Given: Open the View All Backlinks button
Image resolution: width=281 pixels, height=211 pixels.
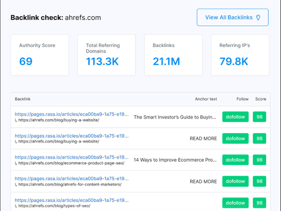Looking at the screenshot, I should point(233,17).
